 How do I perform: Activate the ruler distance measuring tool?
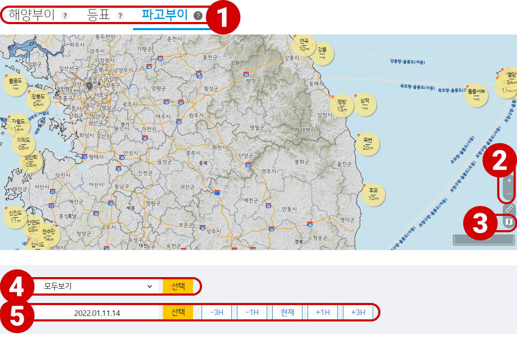click(509, 209)
